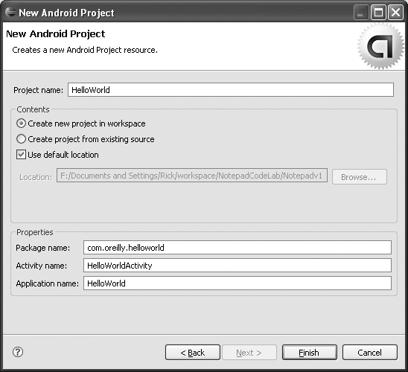The height and width of the screenshot is (372, 408).
Task: Click the Next > button
Action: click(249, 353)
